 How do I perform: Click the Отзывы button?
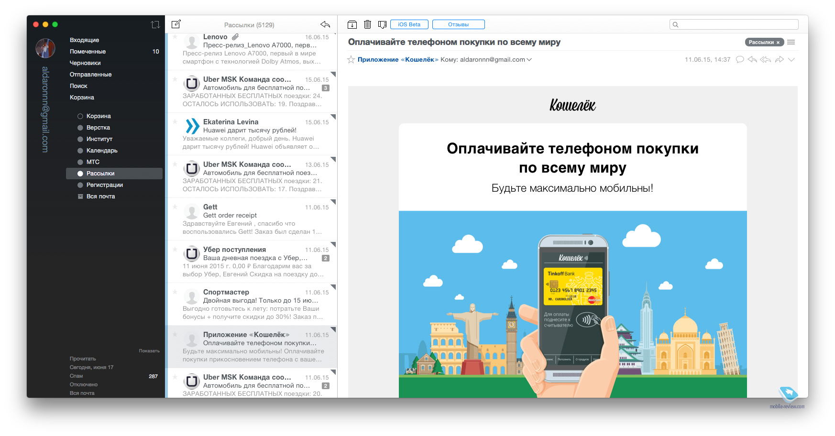[459, 24]
